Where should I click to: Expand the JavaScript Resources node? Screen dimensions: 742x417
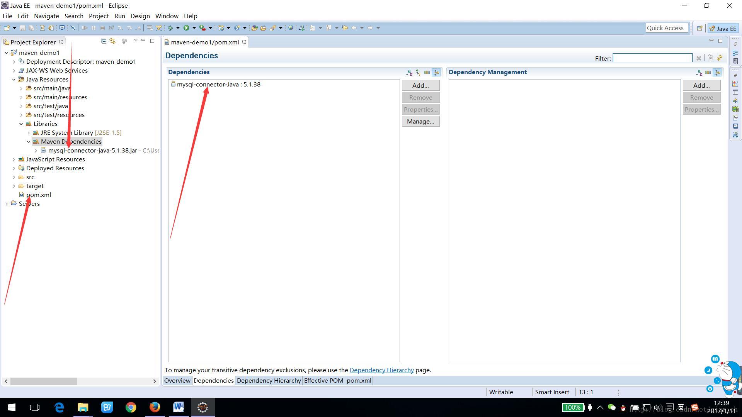pos(14,159)
